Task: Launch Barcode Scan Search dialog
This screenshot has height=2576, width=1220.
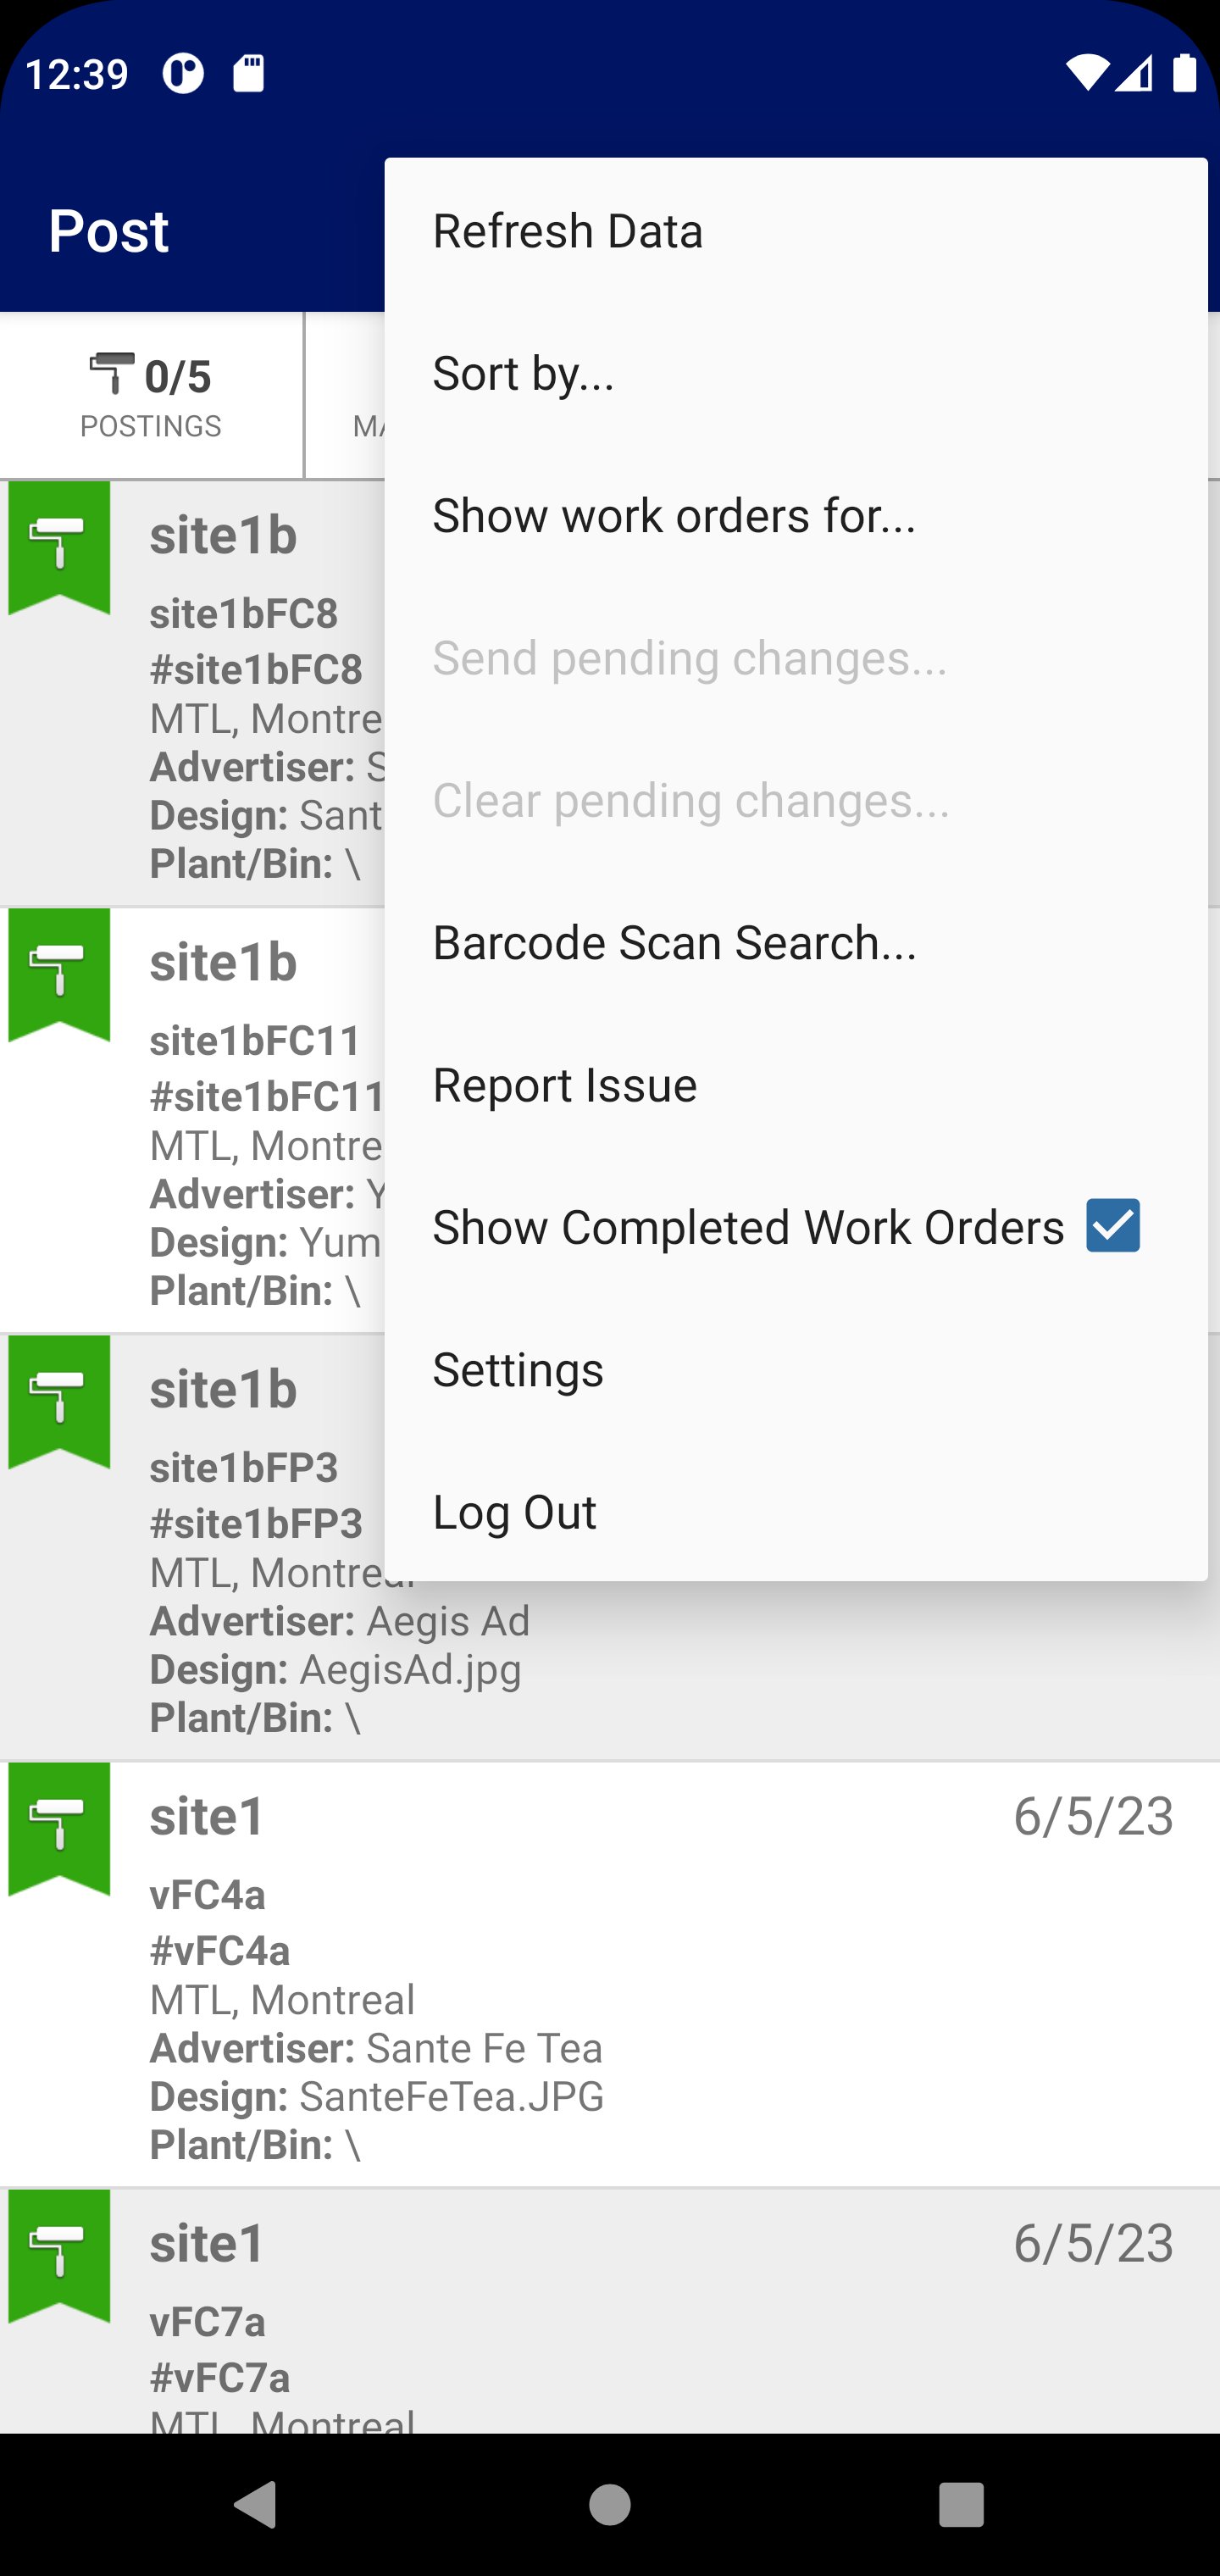Action: click(x=674, y=943)
